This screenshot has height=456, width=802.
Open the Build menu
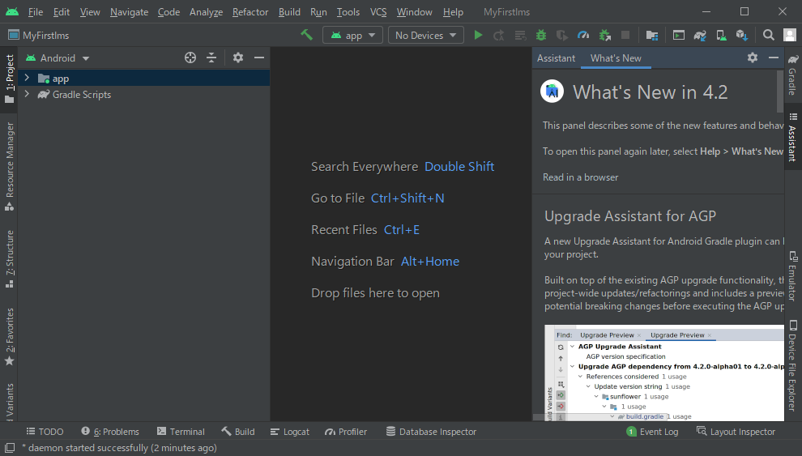[289, 12]
